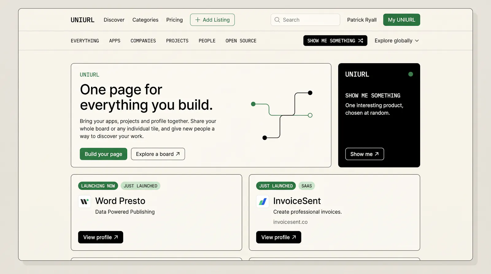Click the route lines illustration
The width and height of the screenshot is (491, 274).
(281, 115)
